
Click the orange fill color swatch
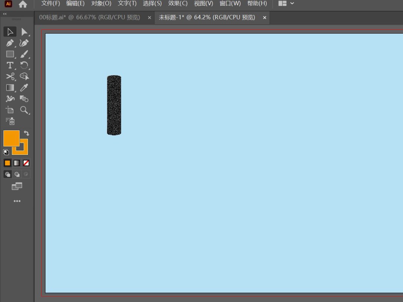click(11, 138)
